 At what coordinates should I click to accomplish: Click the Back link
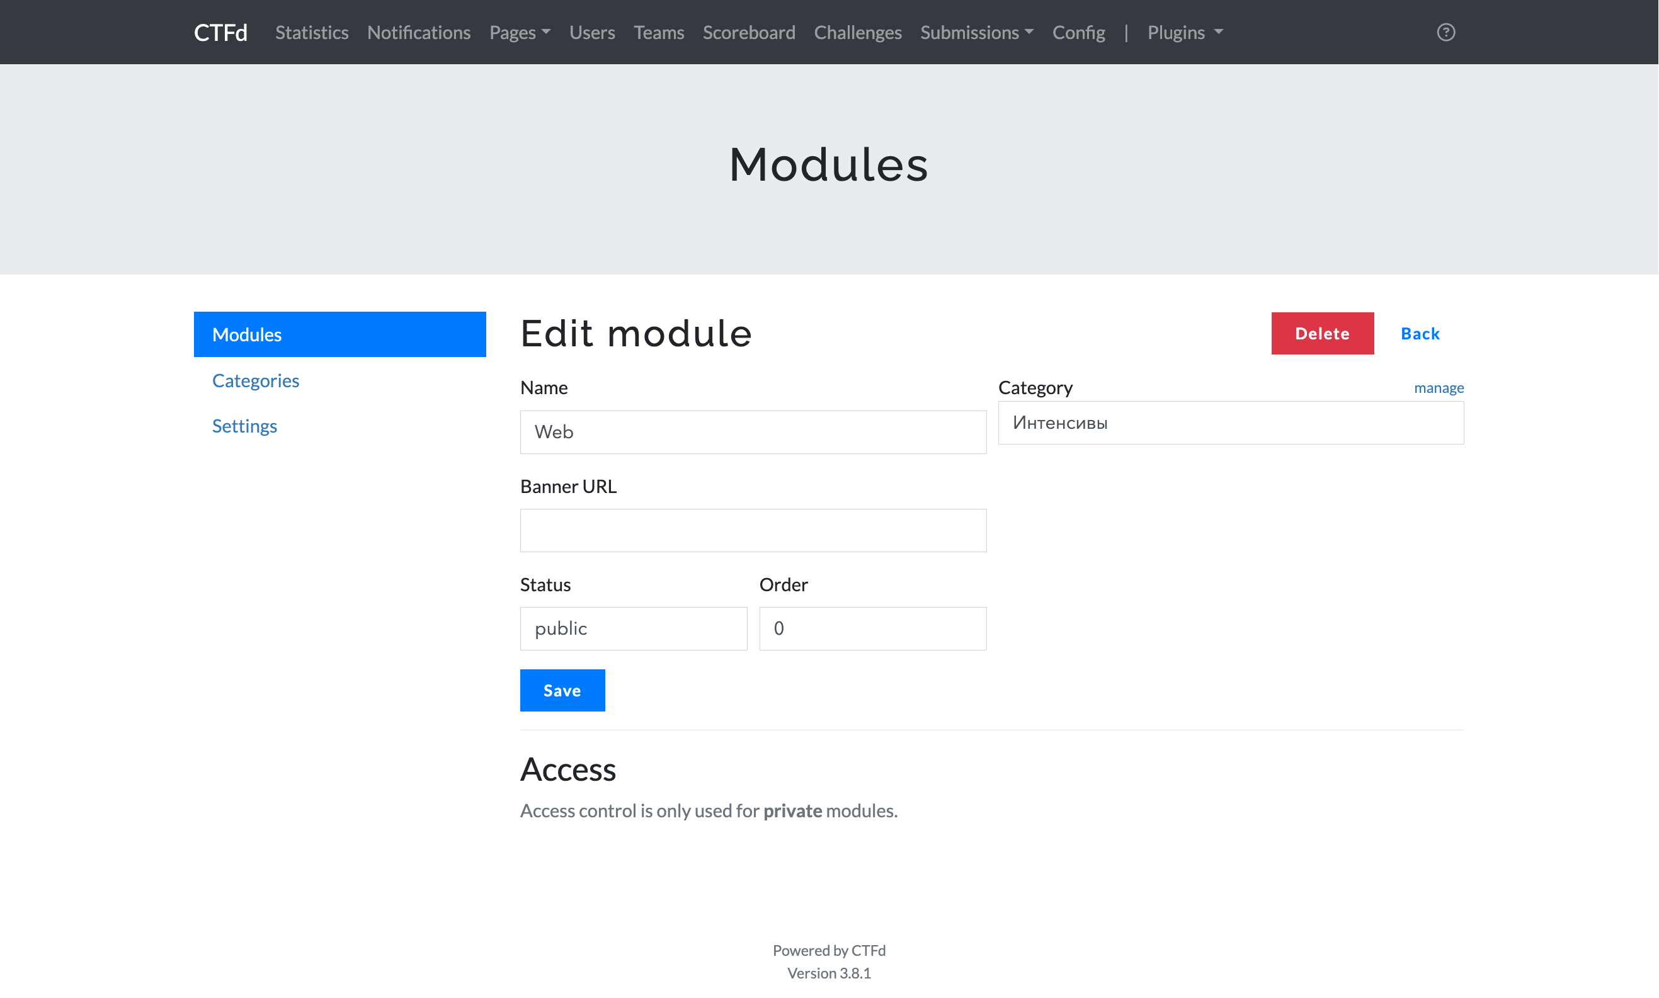click(1420, 333)
